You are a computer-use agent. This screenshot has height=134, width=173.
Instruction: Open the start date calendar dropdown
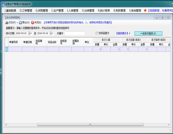click(x=30, y=33)
